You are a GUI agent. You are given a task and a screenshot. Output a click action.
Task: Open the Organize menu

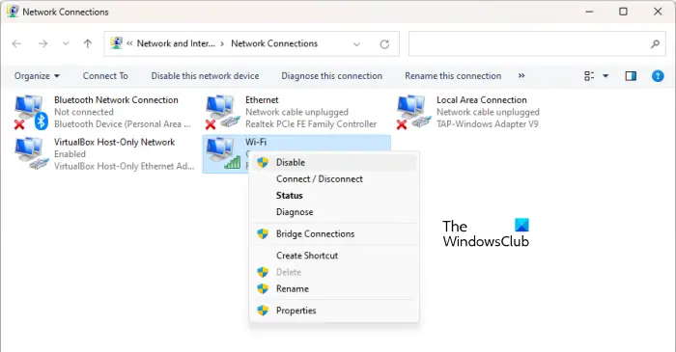(x=37, y=76)
